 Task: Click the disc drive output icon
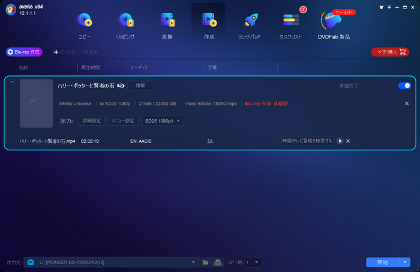31,262
